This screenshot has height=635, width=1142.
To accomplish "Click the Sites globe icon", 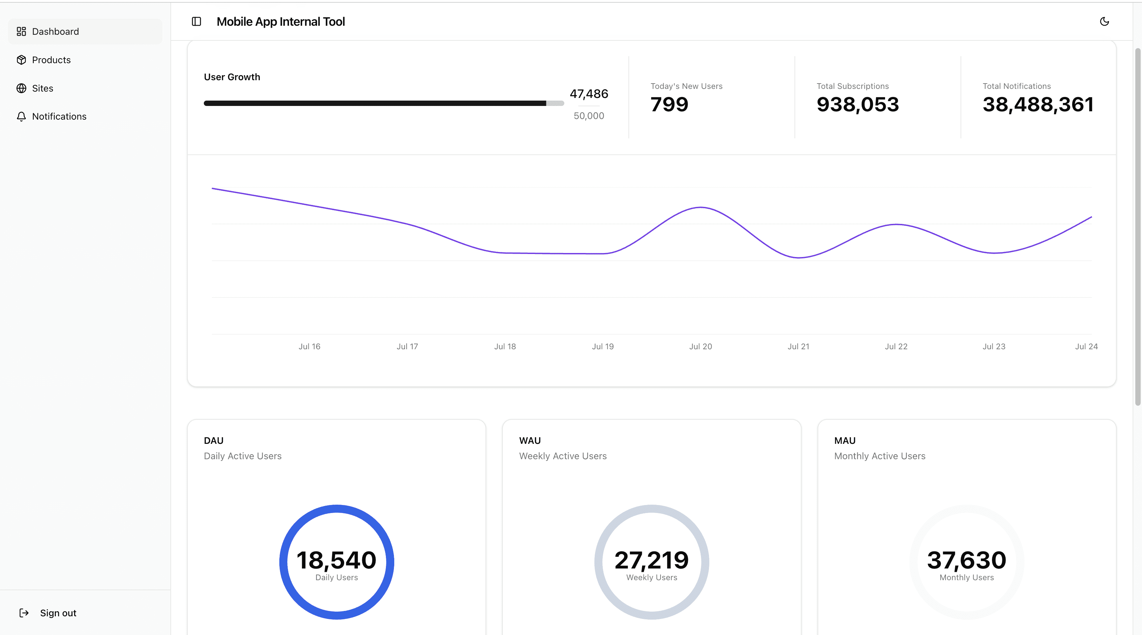I will click(x=21, y=88).
